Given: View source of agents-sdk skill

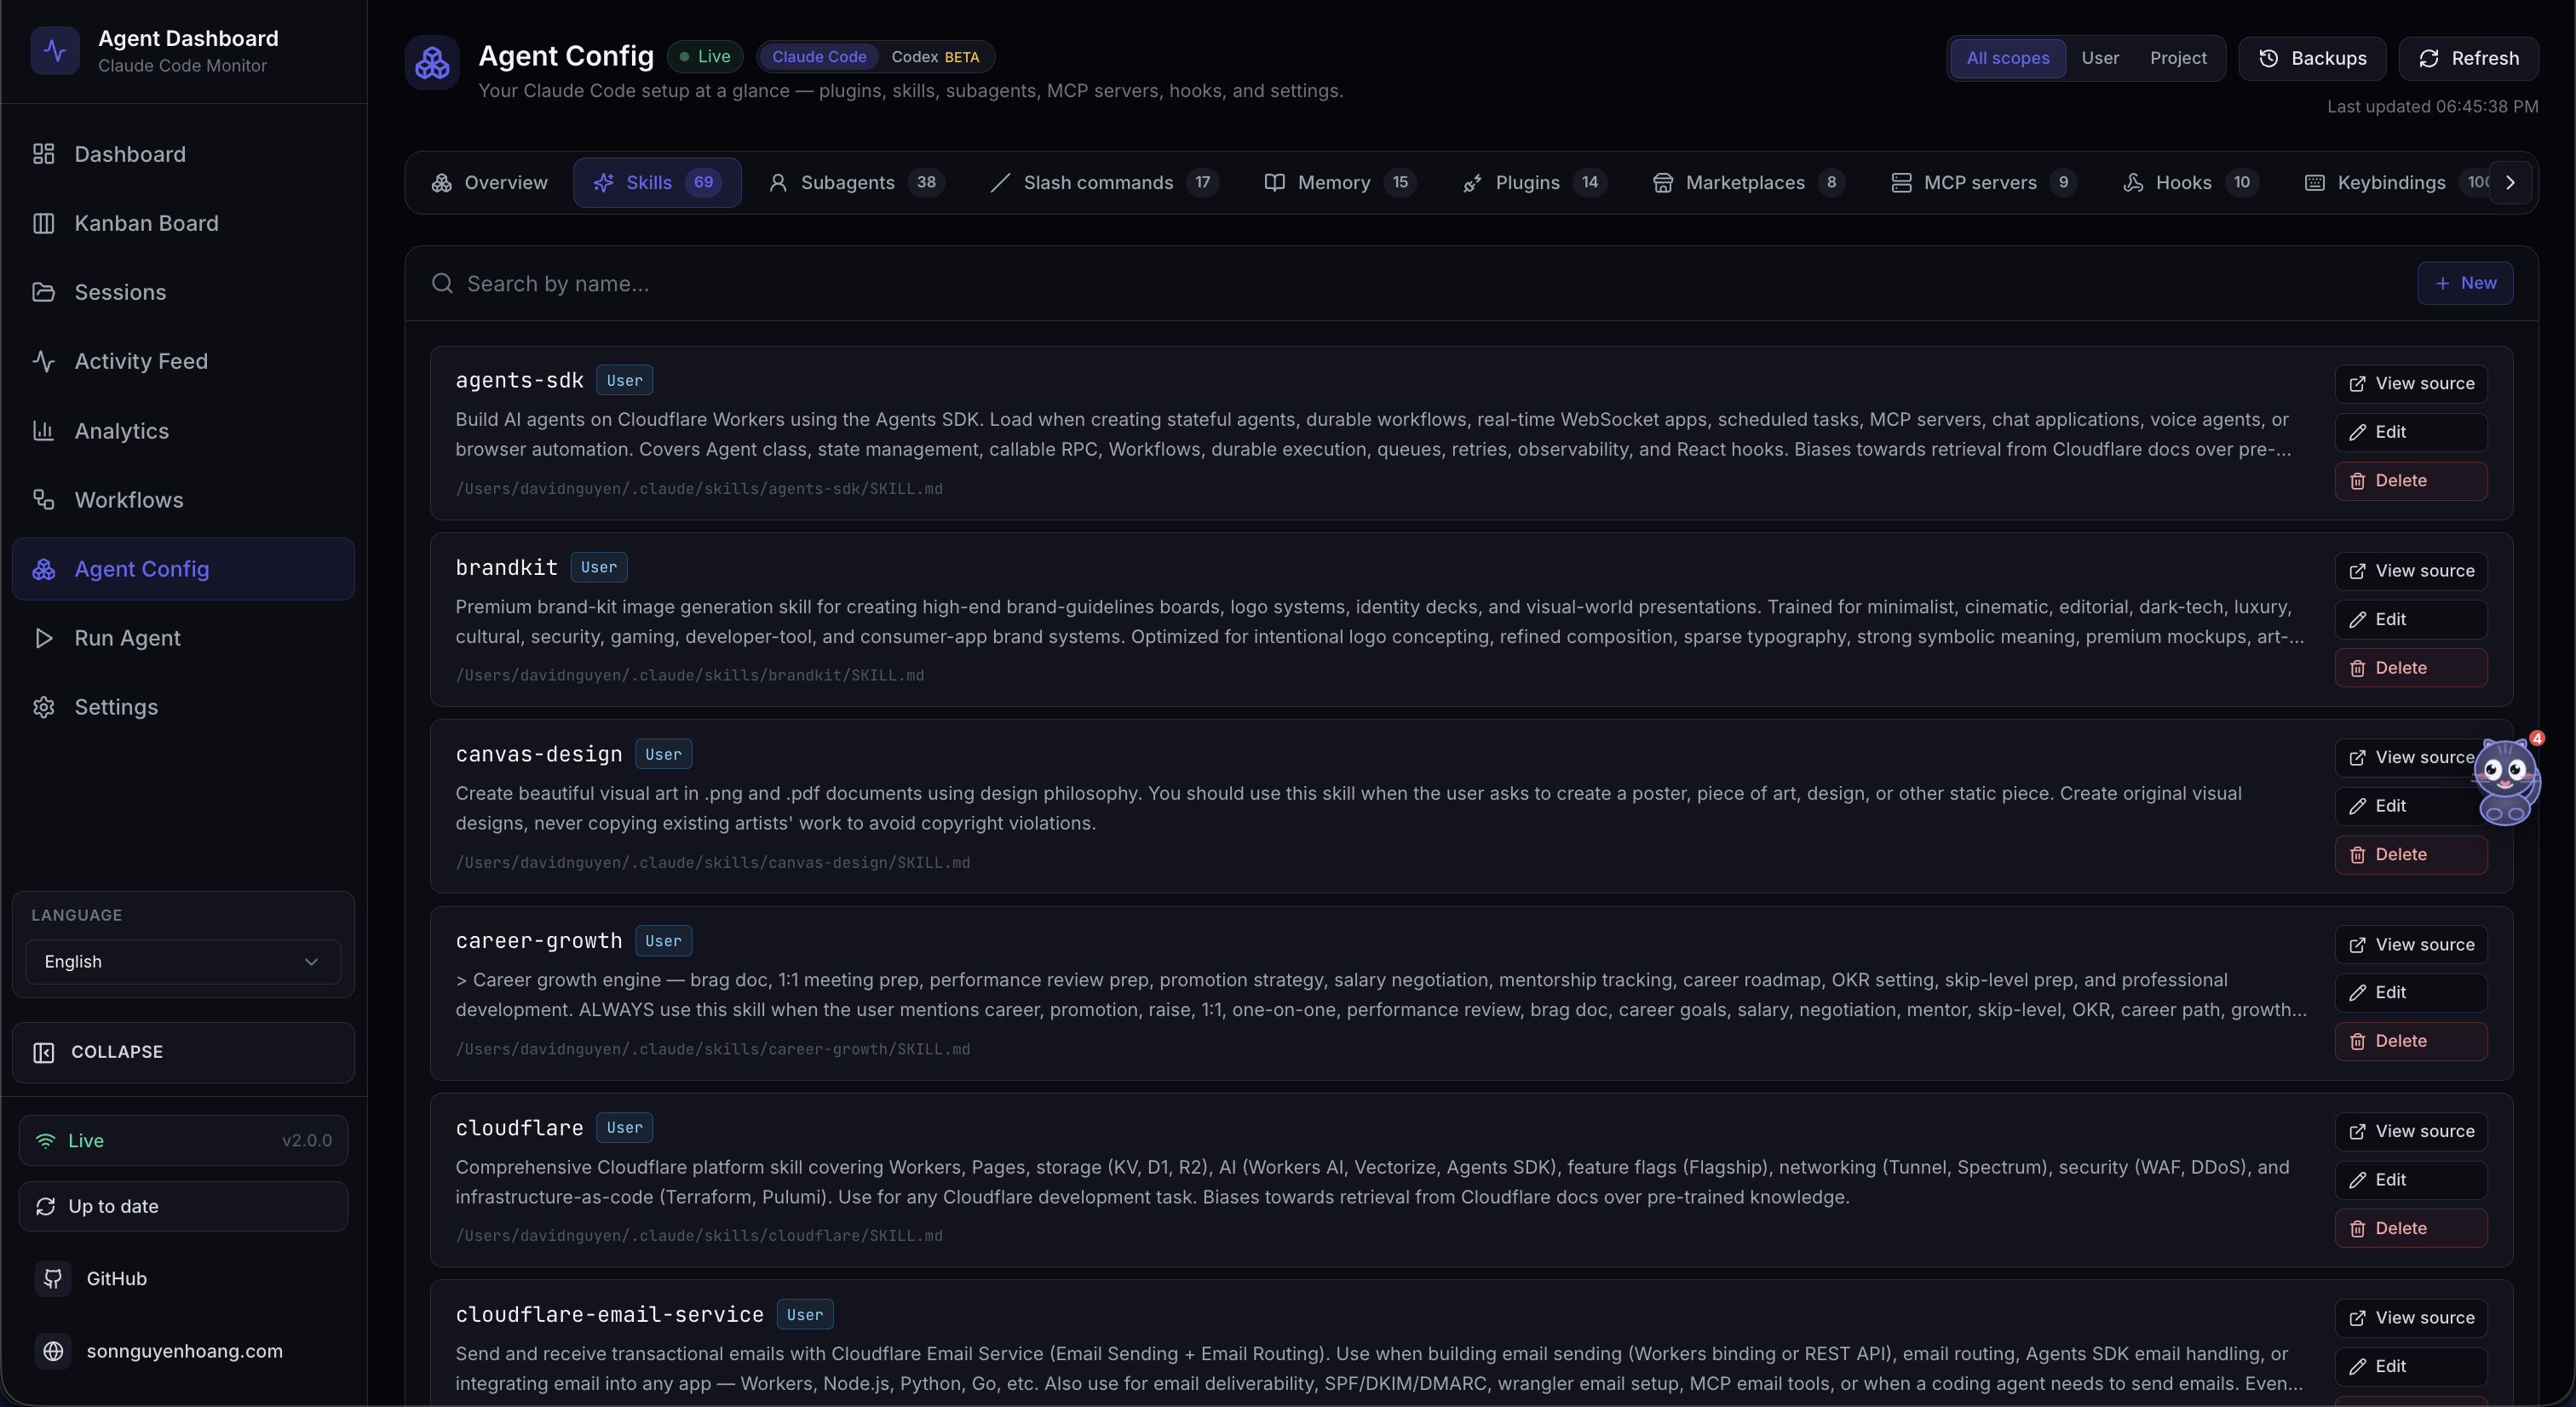Looking at the screenshot, I should (x=2411, y=384).
